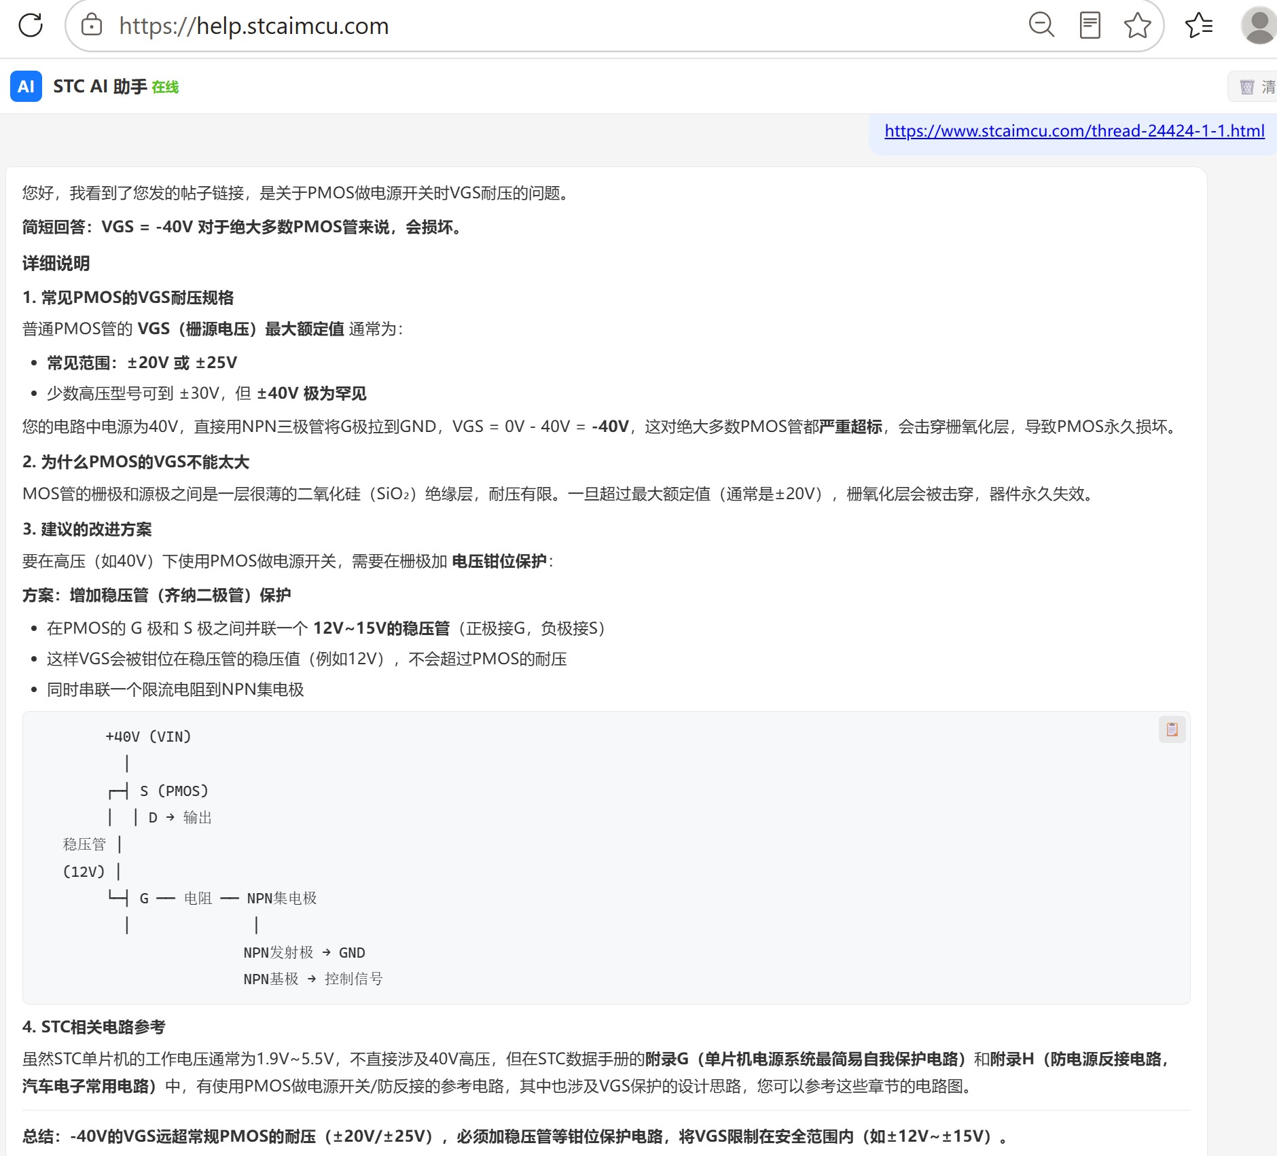Click NPN发射极 → GND line in diagram
Image resolution: width=1277 pixels, height=1156 pixels.
pyautogui.click(x=304, y=952)
